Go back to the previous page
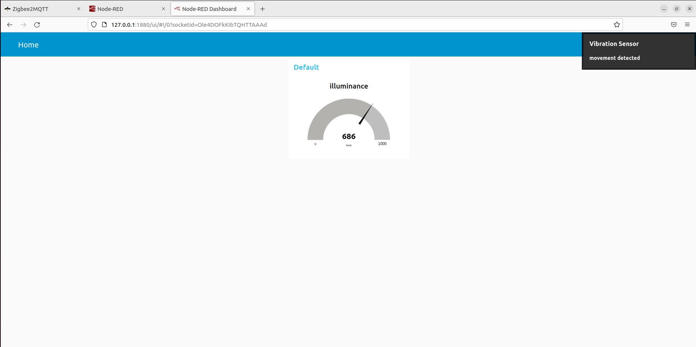Image resolution: width=696 pixels, height=347 pixels. [10, 25]
